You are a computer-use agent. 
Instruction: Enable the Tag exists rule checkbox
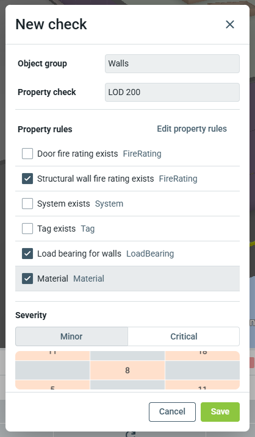pyautogui.click(x=27, y=229)
